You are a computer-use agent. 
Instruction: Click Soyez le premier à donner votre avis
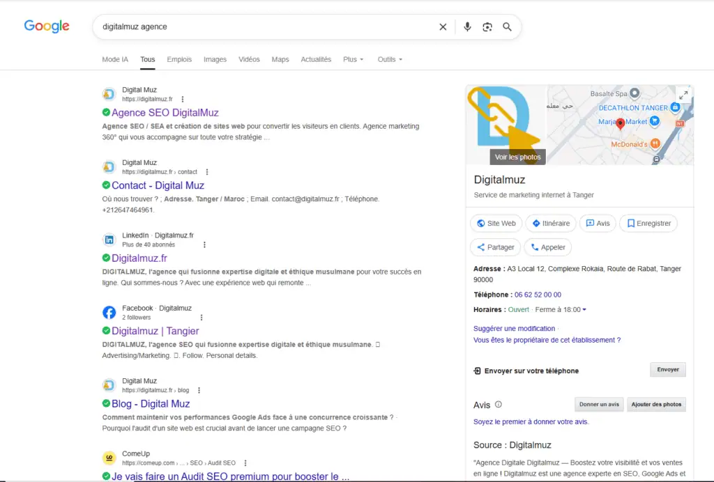click(531, 422)
